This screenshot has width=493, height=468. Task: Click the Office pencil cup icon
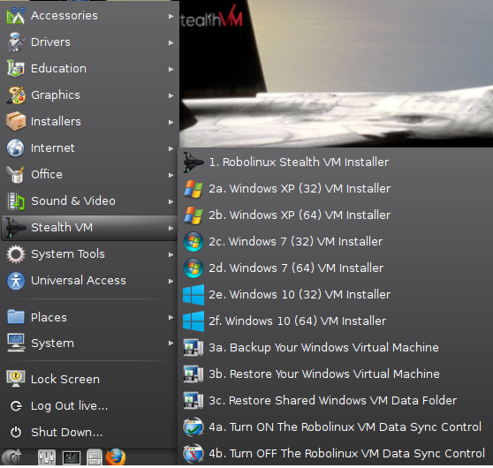(15, 175)
